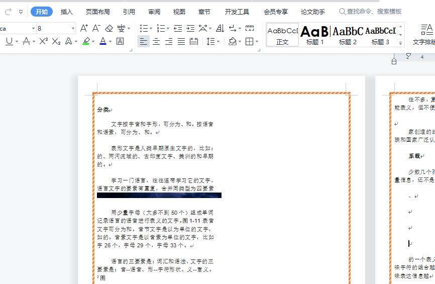Open highlight color dropdown arrow
The width and height of the screenshot is (435, 284).
(x=93, y=42)
